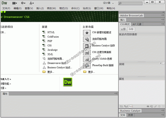
Task: Click the edit rule pencil icon
Action: click(155, 106)
